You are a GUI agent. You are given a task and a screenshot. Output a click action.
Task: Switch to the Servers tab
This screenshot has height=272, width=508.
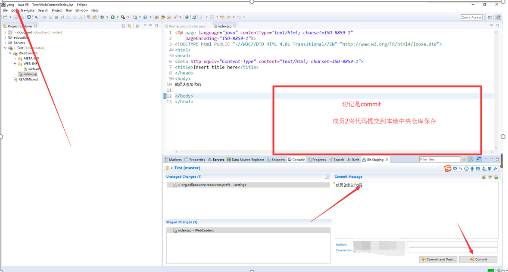pyautogui.click(x=216, y=159)
